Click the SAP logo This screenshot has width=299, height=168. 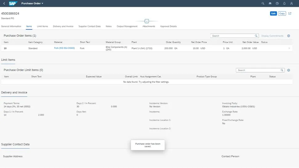(13, 3)
